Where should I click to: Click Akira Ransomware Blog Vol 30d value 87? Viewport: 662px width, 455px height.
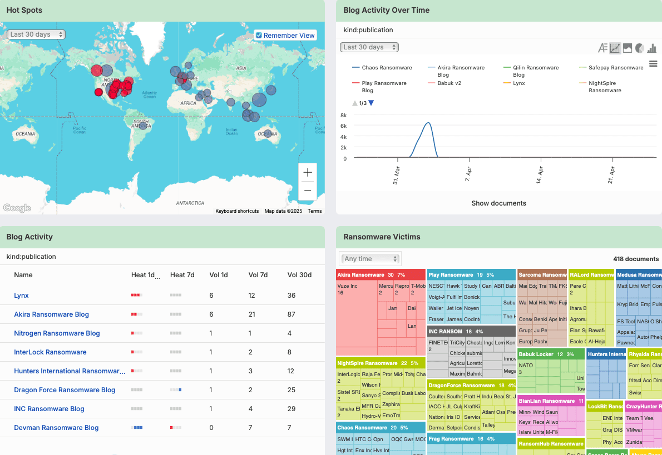click(x=292, y=314)
